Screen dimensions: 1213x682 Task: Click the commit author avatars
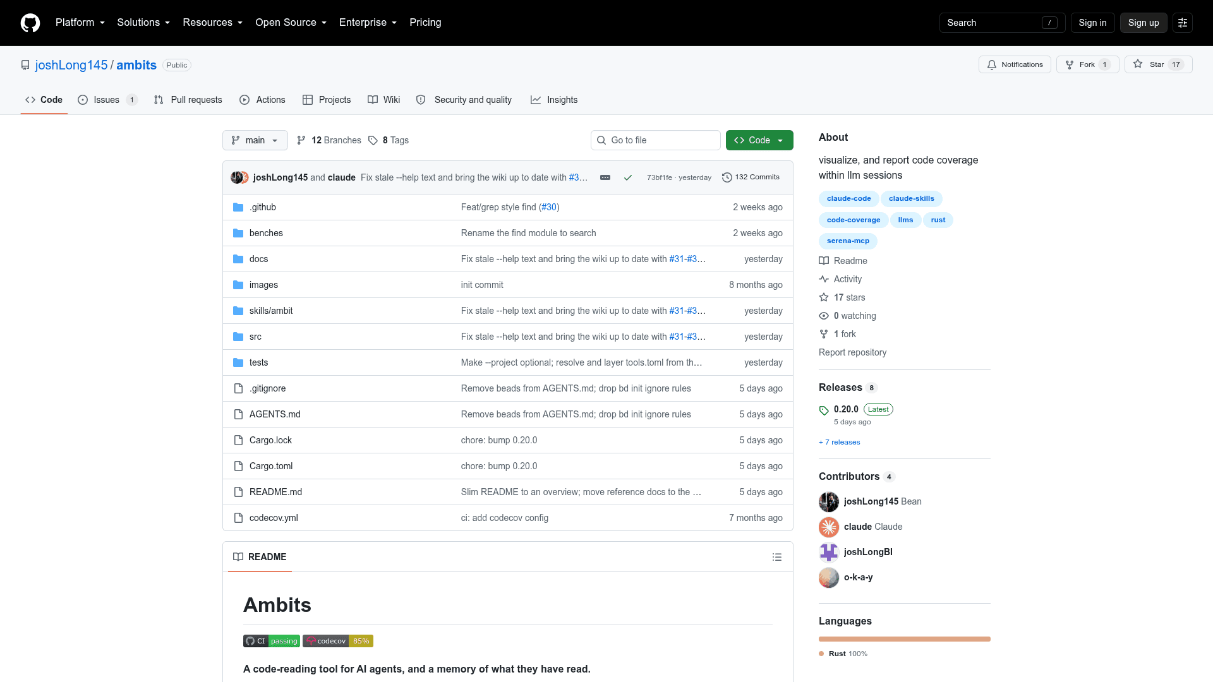tap(239, 177)
